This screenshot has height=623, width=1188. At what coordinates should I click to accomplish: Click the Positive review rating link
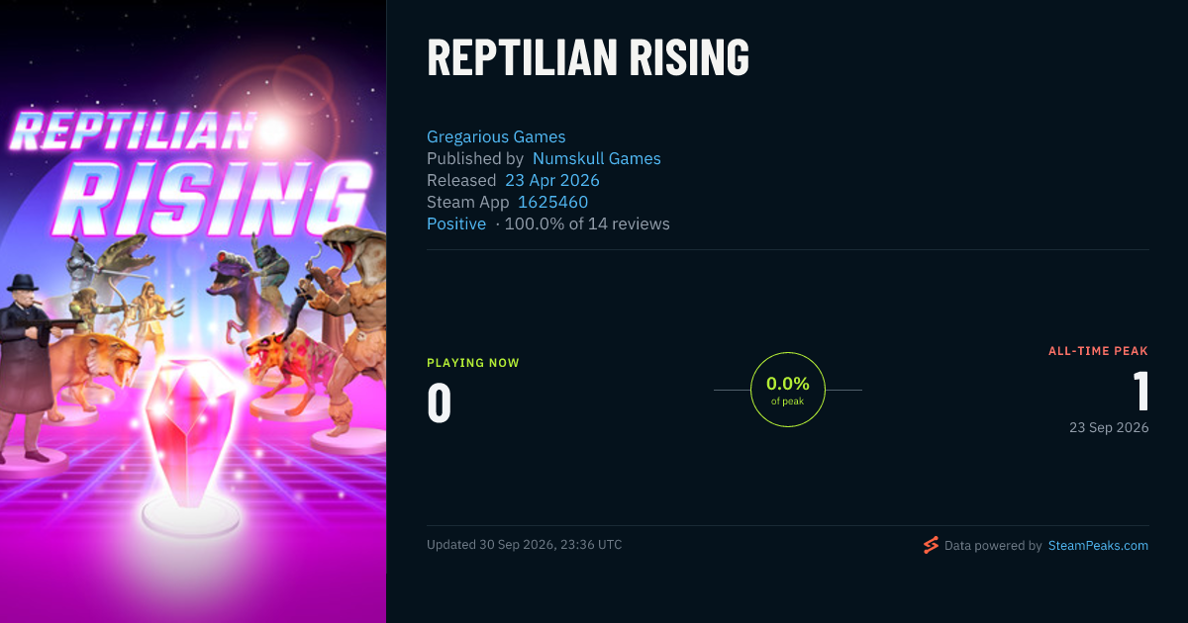456,223
